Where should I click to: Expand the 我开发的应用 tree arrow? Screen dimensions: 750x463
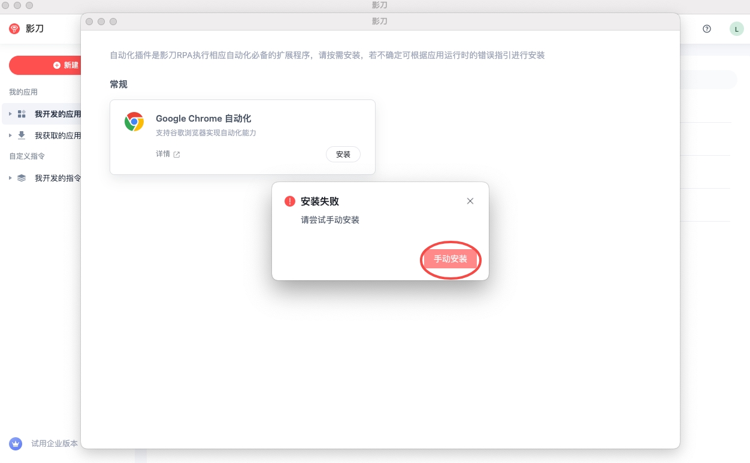click(10, 114)
